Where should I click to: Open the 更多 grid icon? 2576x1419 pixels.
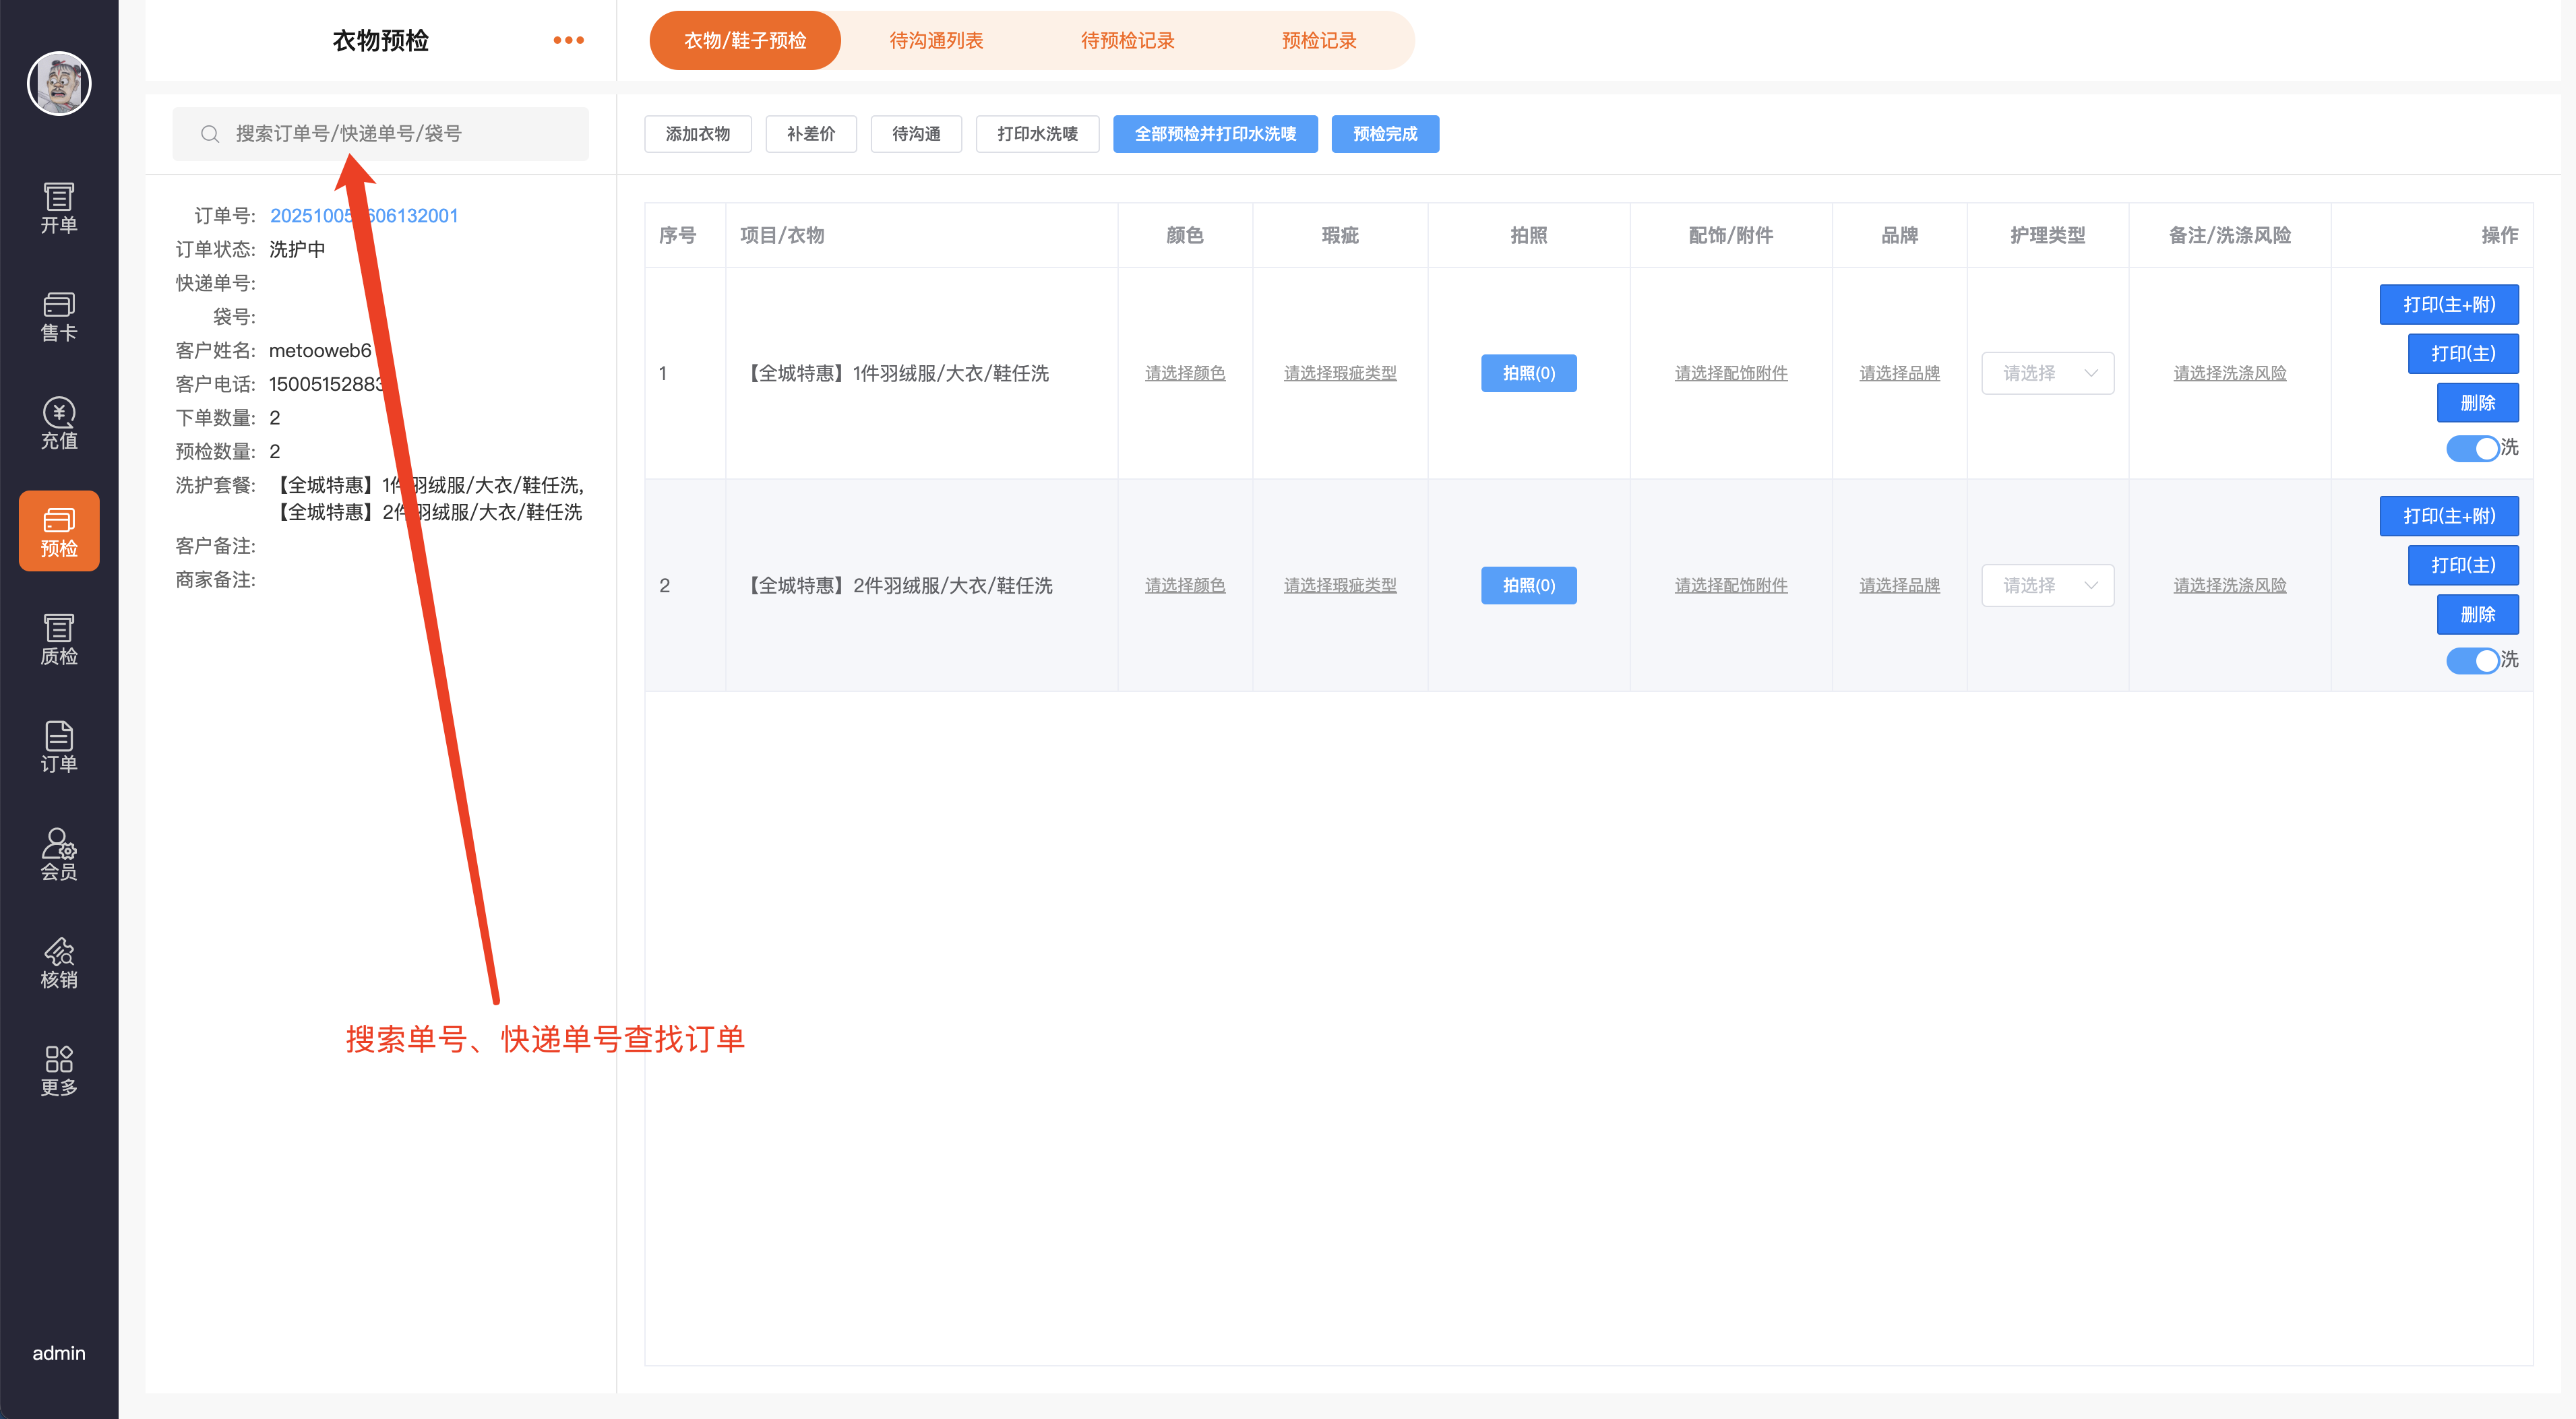click(x=59, y=1071)
